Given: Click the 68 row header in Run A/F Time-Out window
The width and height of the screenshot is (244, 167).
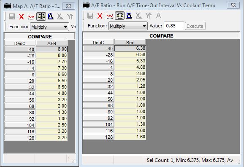Looking at the screenshot, I should (98, 105).
